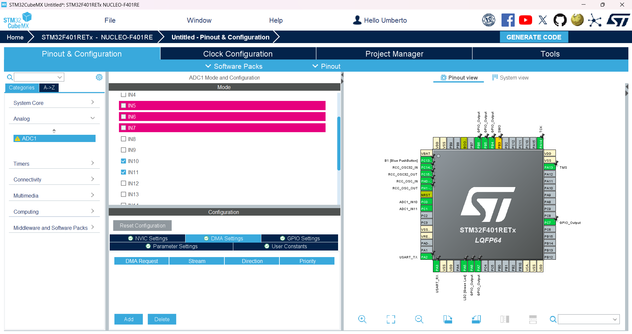The width and height of the screenshot is (632, 334).
Task: Open the category search dropdown field
Action: click(x=39, y=77)
